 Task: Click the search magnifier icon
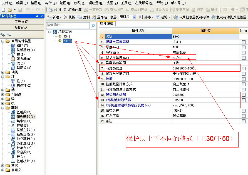(x=93, y=26)
